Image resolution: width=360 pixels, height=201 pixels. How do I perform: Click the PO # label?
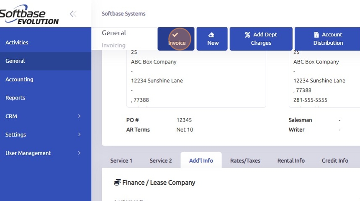[x=132, y=120]
